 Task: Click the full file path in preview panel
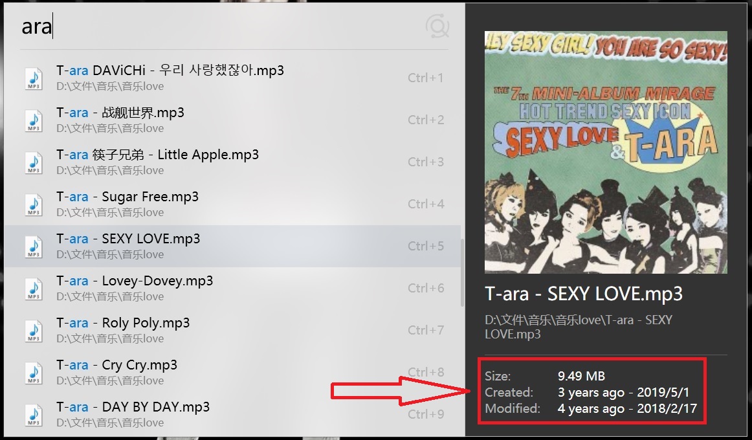(x=579, y=327)
